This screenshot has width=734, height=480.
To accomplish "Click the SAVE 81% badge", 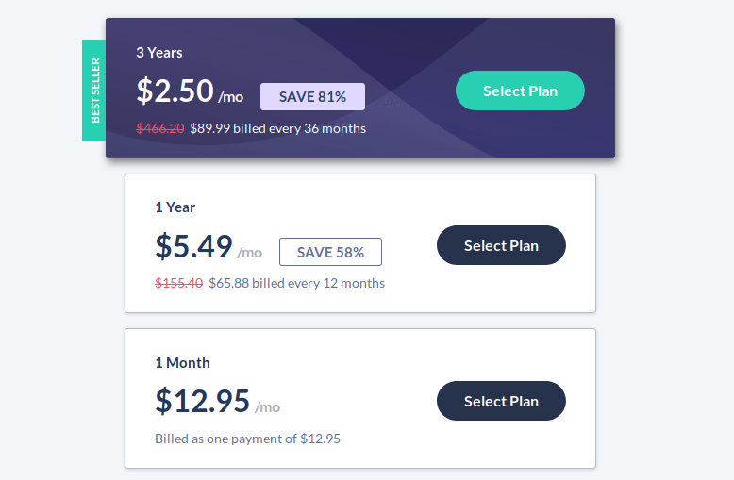I will 312,97.
